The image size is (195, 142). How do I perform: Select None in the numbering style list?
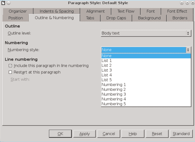click(146, 56)
